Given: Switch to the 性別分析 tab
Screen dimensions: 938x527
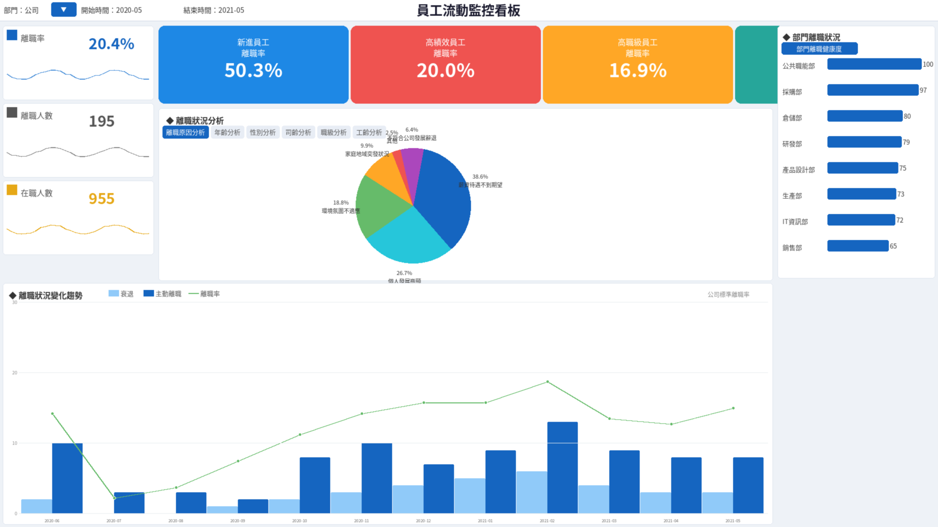Looking at the screenshot, I should [x=263, y=132].
